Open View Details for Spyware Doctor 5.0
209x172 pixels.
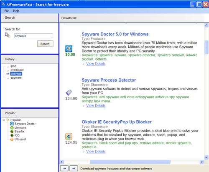(x=96, y=64)
